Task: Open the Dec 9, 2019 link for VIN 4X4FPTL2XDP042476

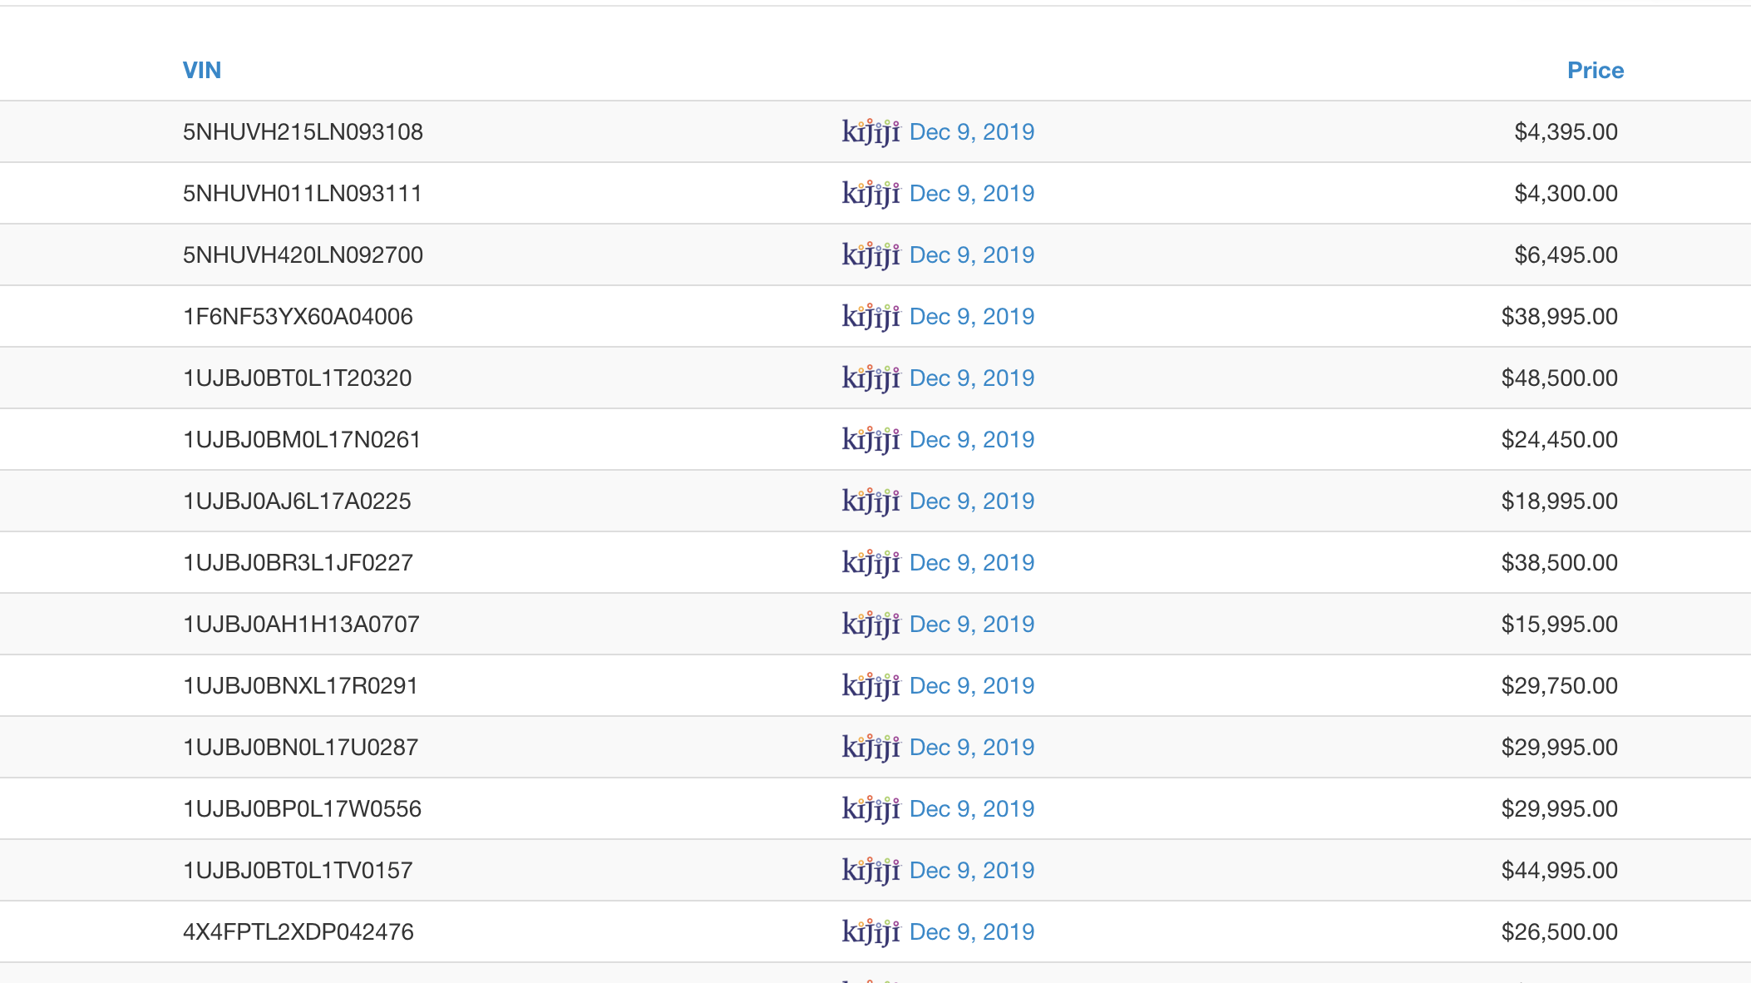Action: click(x=973, y=931)
